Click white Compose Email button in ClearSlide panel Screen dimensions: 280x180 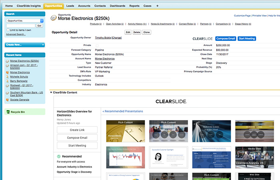77,138
